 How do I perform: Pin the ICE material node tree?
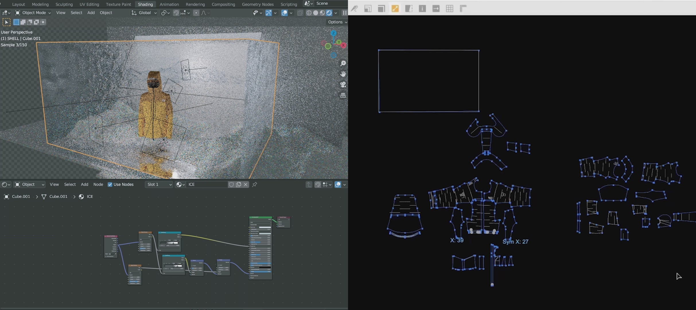pos(254,185)
